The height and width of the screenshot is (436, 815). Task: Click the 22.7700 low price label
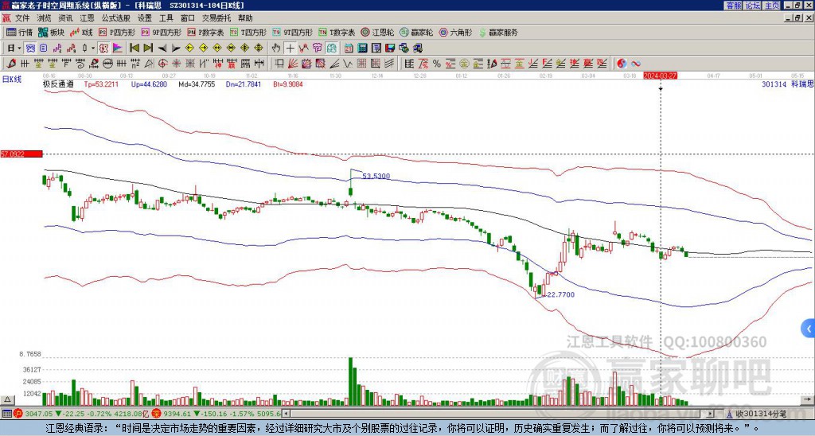(x=561, y=294)
